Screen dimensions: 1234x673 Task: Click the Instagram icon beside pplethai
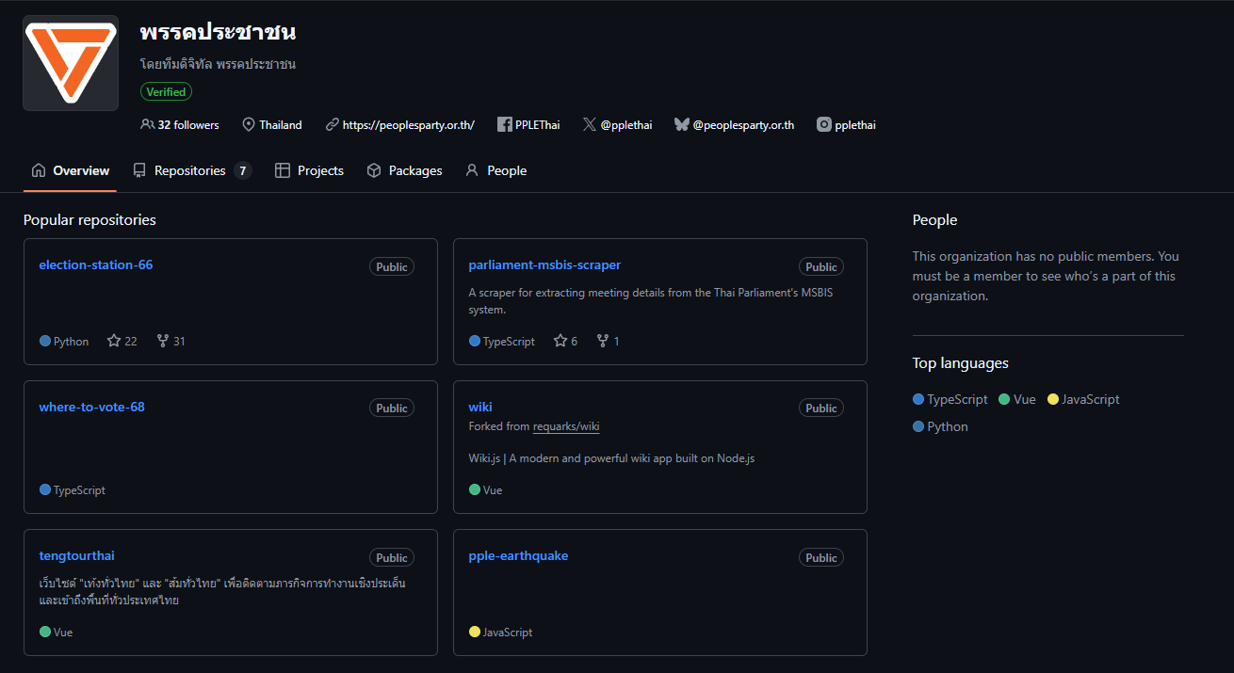pyautogui.click(x=824, y=124)
